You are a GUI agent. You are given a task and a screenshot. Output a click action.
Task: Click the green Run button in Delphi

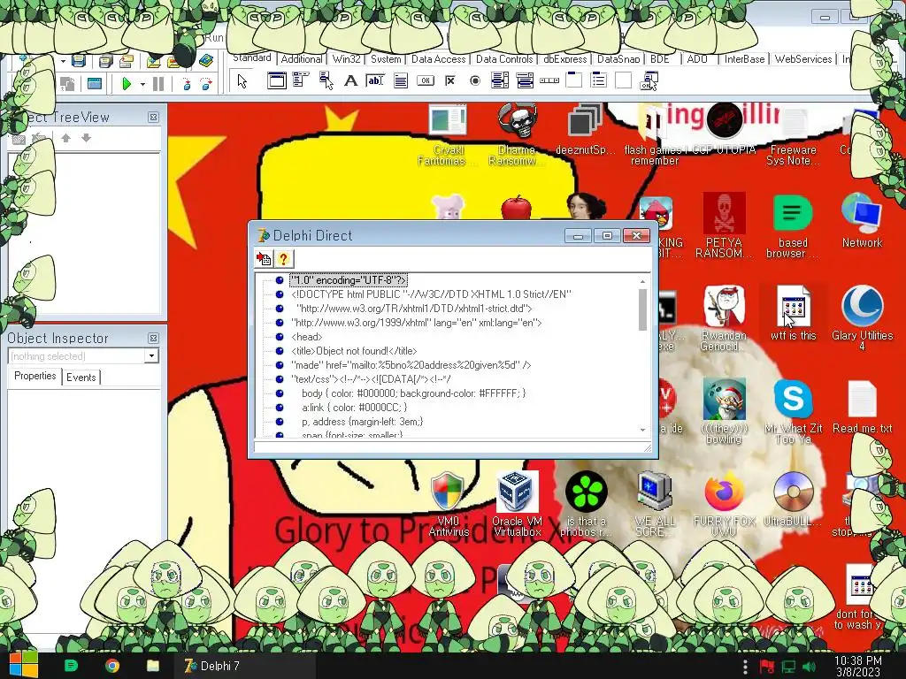(126, 84)
